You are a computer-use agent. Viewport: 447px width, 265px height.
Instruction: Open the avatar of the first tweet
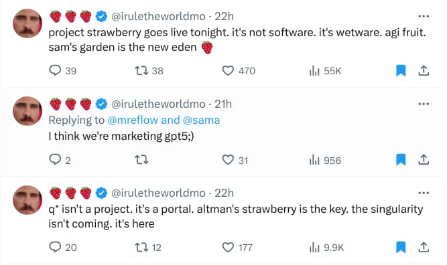[x=27, y=23]
